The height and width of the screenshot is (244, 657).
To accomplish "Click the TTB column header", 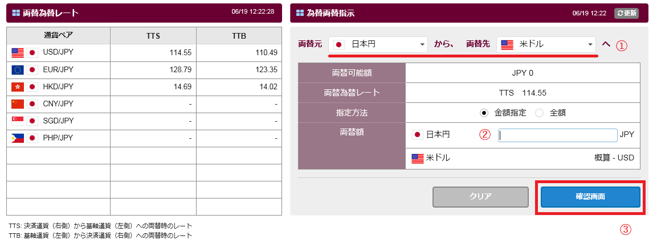I will click(x=239, y=36).
